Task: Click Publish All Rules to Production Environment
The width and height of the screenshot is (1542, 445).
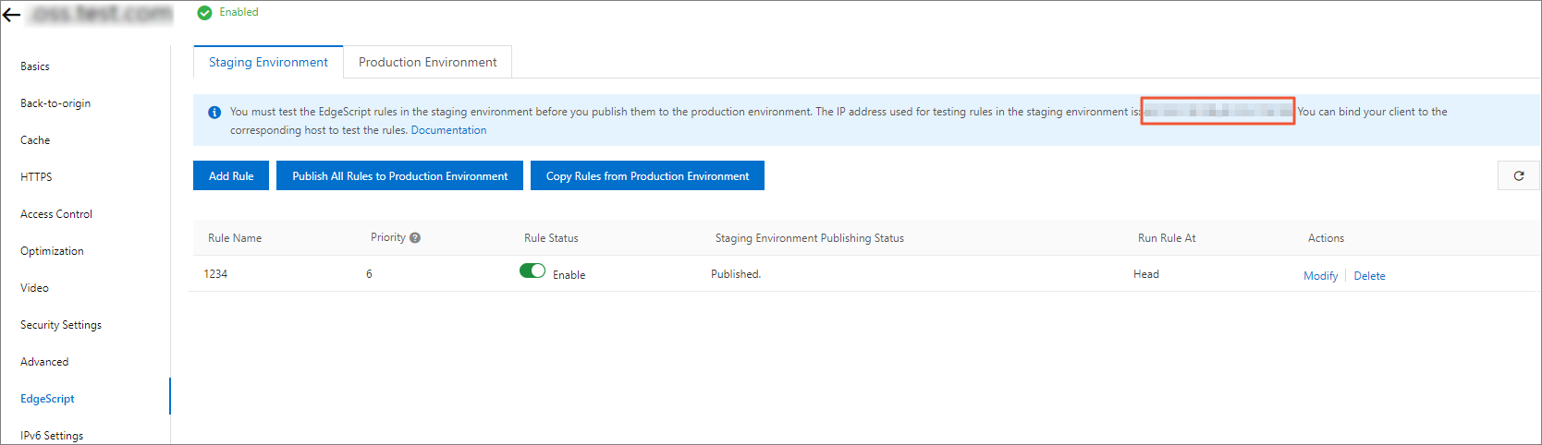Action: pyautogui.click(x=399, y=175)
